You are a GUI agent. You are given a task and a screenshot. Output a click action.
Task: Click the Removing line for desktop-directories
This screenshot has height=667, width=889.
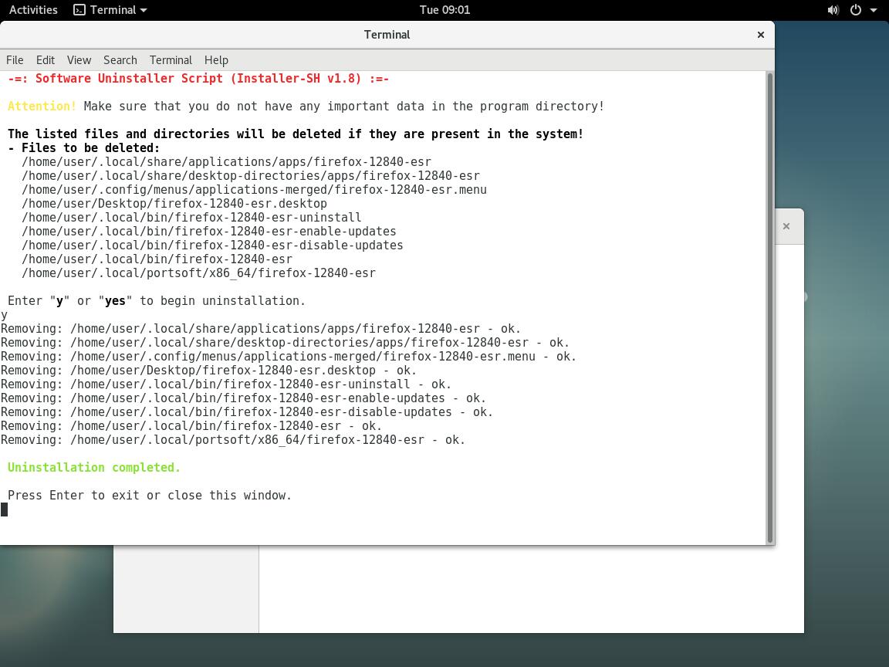point(286,343)
